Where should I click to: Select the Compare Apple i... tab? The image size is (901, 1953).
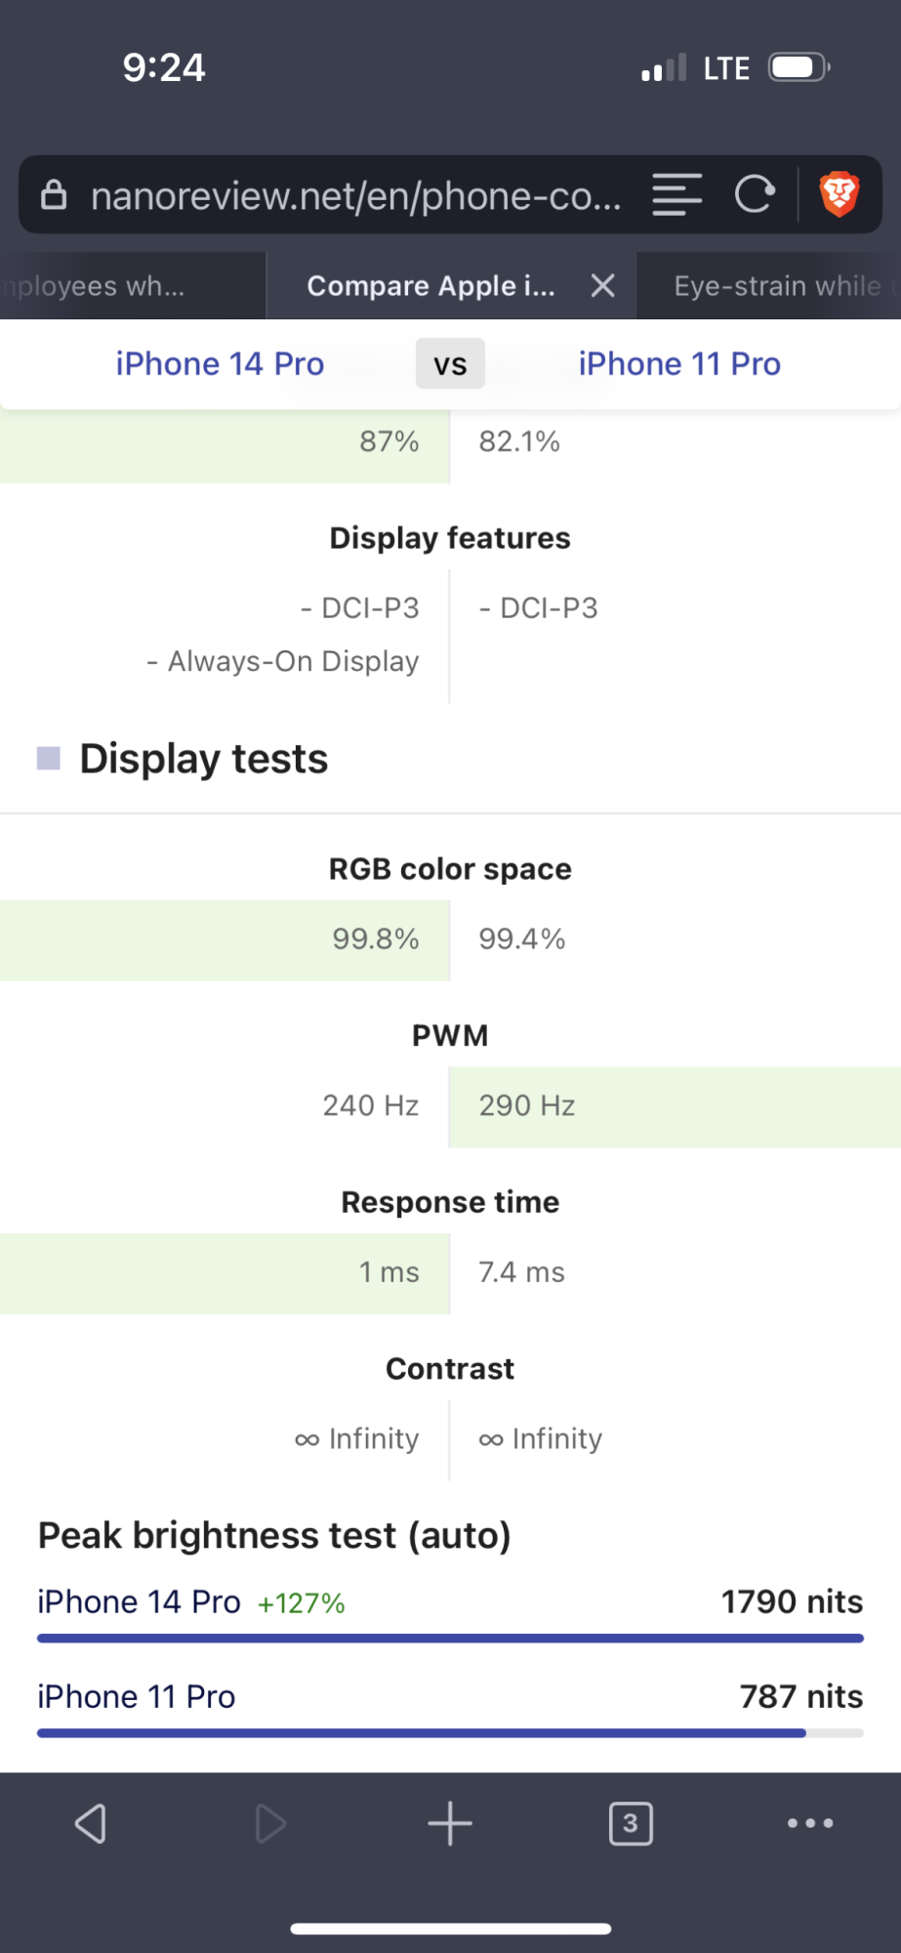point(430,286)
